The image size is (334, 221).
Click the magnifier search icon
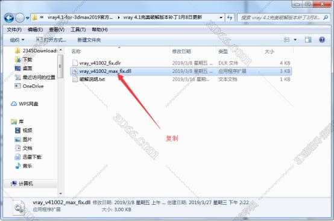pos(326,17)
